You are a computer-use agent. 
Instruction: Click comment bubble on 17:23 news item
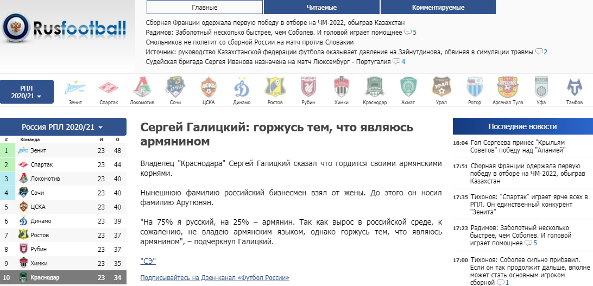pyautogui.click(x=528, y=243)
